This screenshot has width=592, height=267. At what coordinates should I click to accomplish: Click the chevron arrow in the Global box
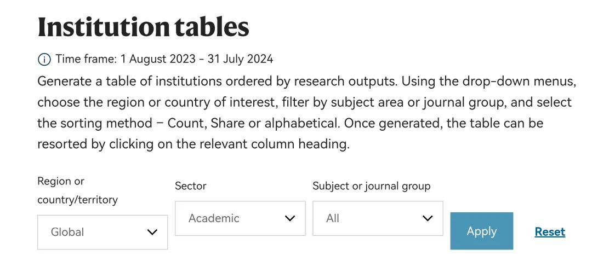[152, 232]
